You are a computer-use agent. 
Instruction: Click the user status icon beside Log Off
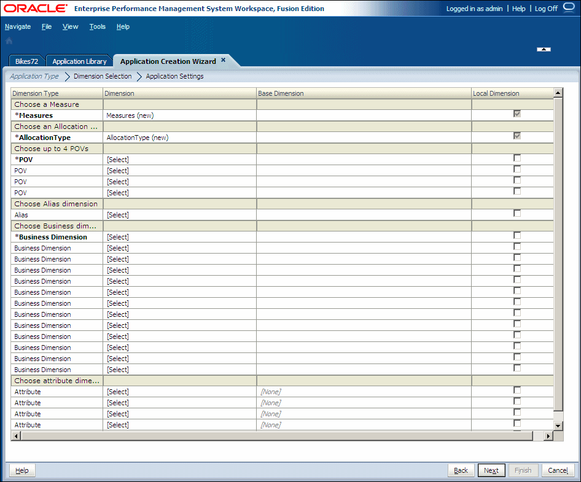coord(568,8)
